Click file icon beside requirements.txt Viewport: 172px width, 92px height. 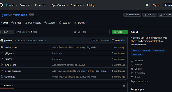2,71
